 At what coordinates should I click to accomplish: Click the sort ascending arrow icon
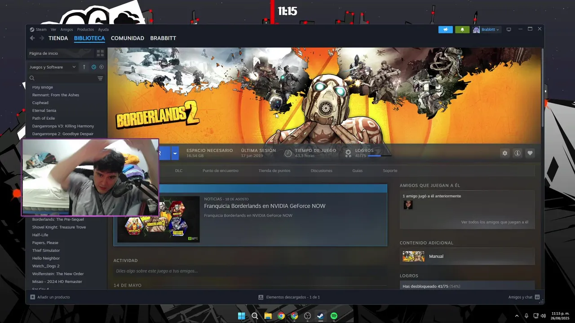pos(84,67)
